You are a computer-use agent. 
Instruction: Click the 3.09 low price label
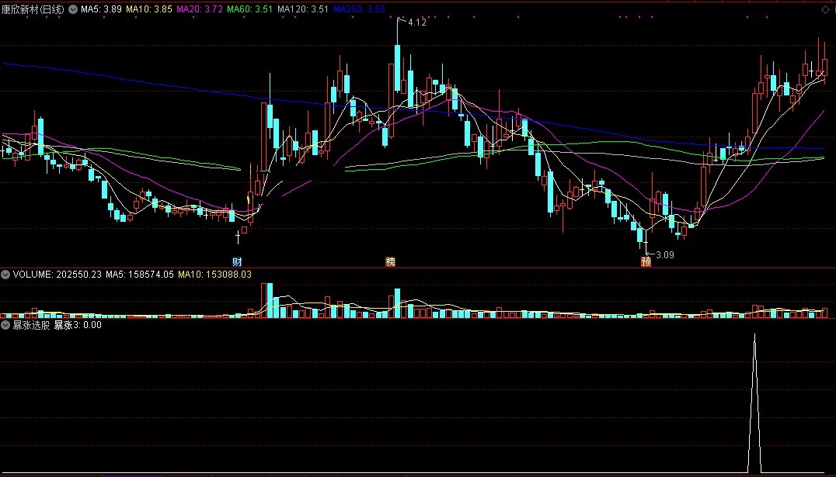point(665,255)
